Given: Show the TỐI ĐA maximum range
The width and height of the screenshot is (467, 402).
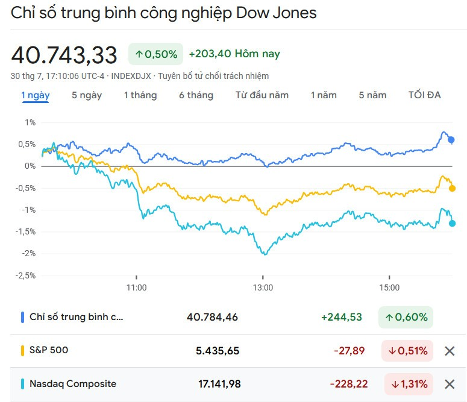Looking at the screenshot, I should coord(424,95).
